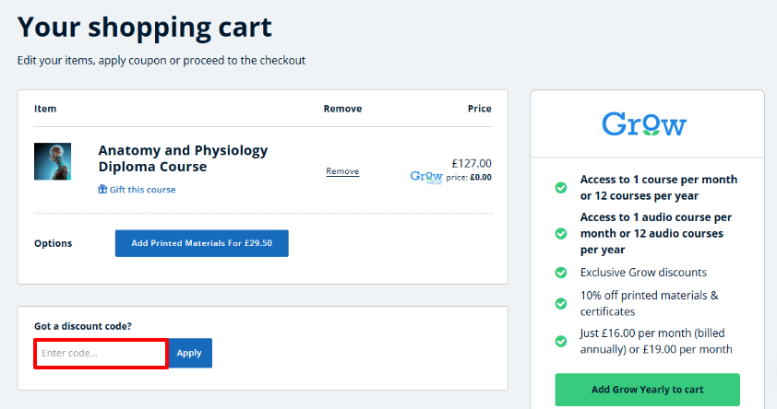Click the Grow price: £0.00 text
The image size is (777, 409).
469,178
